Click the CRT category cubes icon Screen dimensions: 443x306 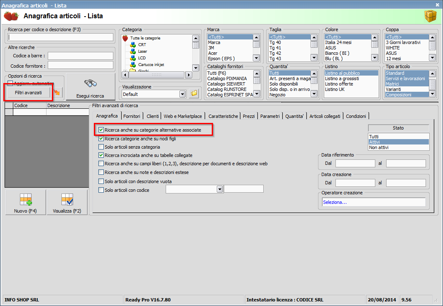(133, 45)
